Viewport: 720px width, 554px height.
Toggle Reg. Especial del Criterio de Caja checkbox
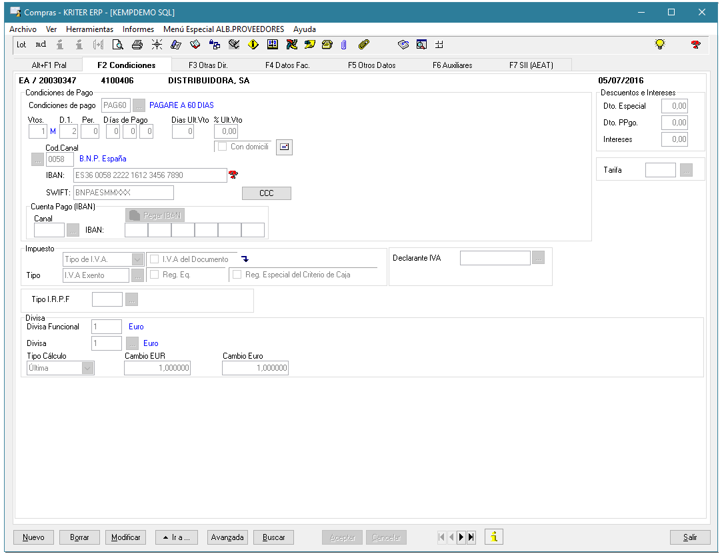tap(237, 274)
